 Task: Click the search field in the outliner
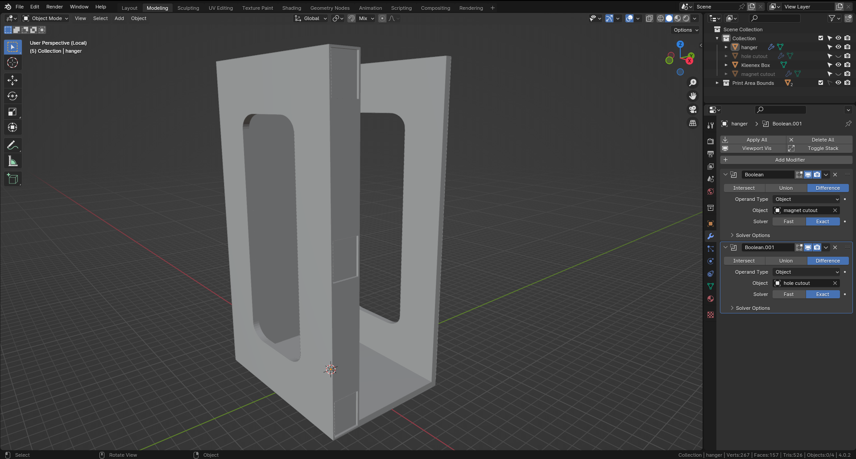(x=775, y=18)
